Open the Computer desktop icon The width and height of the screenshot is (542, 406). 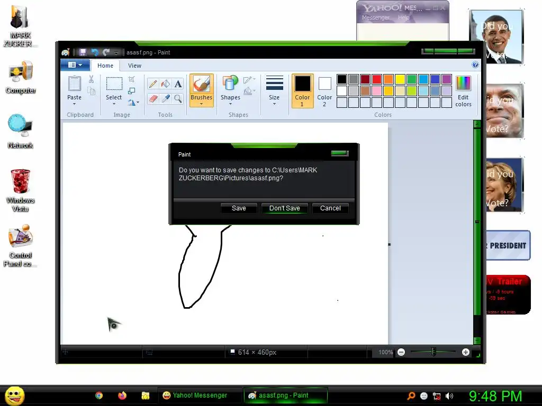(x=21, y=77)
